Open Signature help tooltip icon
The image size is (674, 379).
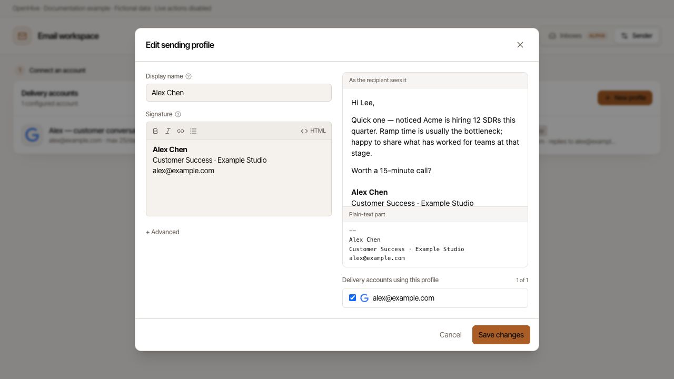point(178,114)
